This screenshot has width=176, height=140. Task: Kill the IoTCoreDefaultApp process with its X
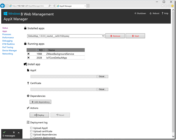coord(28,58)
